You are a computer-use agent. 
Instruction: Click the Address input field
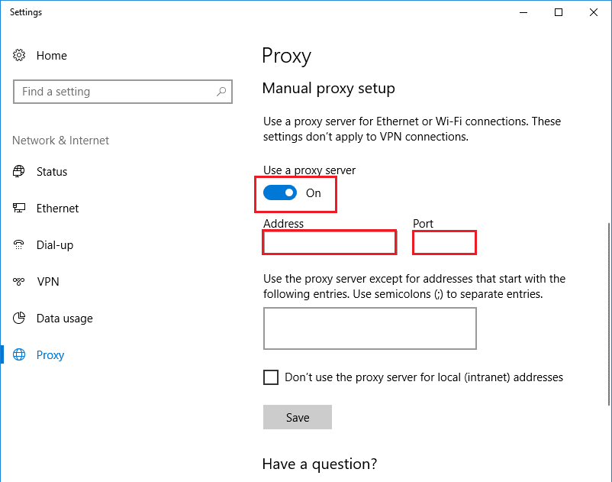pos(330,243)
